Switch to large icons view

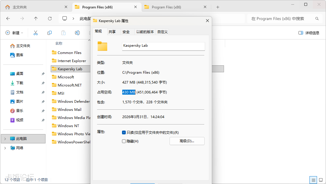click(x=321, y=180)
